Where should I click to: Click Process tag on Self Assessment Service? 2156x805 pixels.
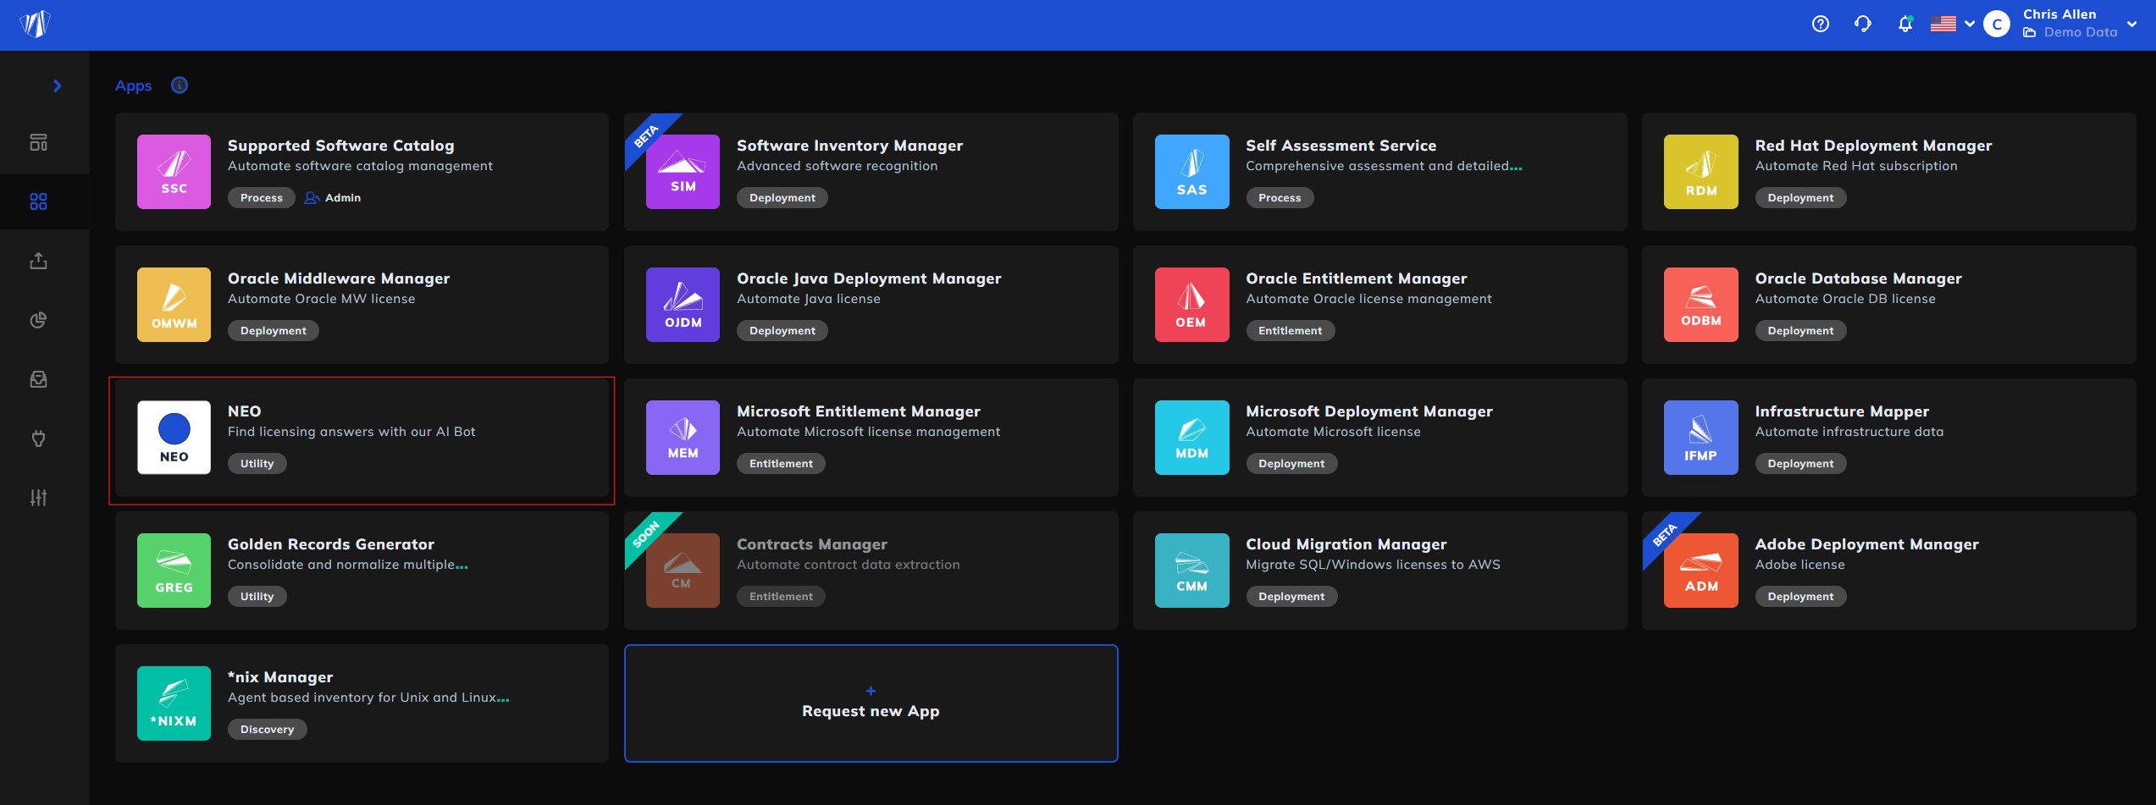[x=1279, y=197]
